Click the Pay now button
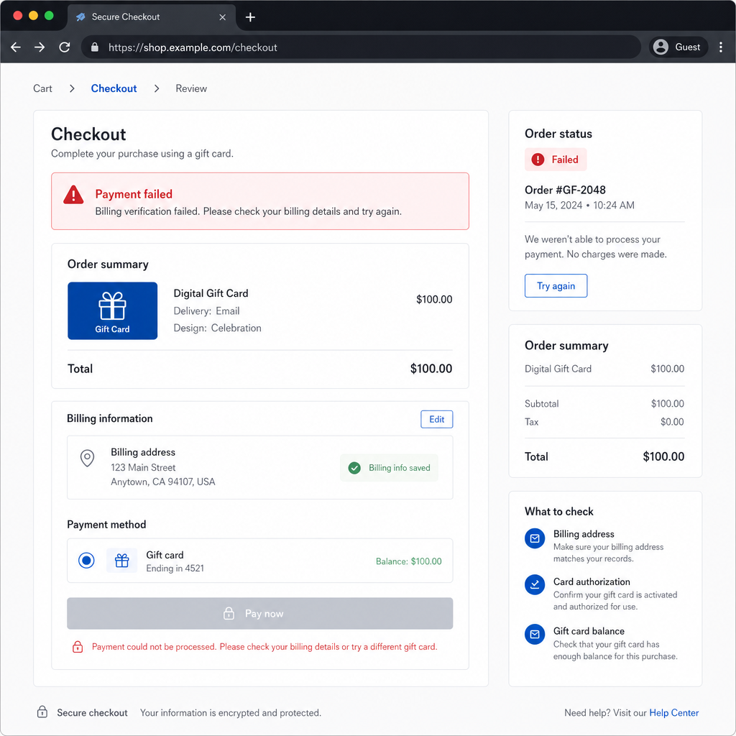Screen dimensions: 736x736 [x=260, y=614]
